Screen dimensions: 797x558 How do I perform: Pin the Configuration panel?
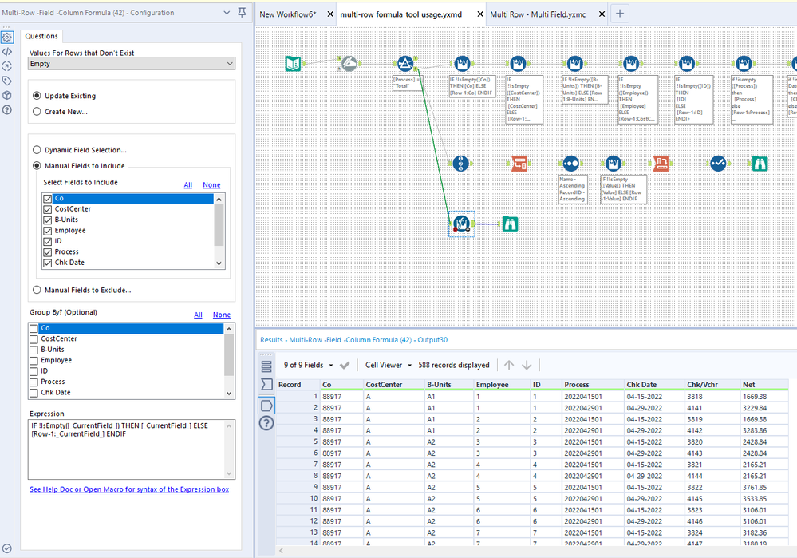point(242,12)
